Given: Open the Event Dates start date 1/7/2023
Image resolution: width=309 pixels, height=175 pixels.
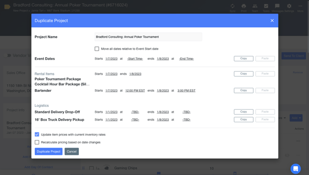Looking at the screenshot, I should (x=112, y=58).
